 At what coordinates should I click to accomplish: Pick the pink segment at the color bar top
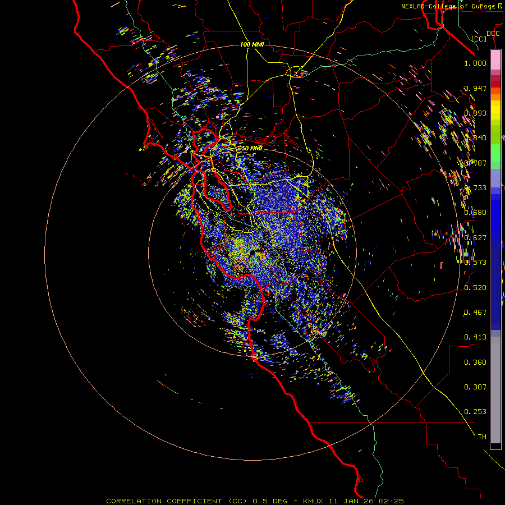495,59
